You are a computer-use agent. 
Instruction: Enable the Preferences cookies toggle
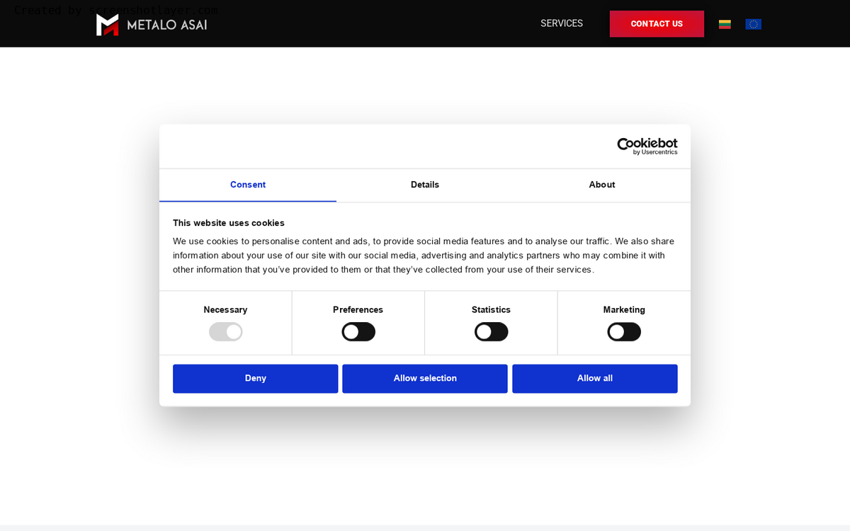(358, 331)
